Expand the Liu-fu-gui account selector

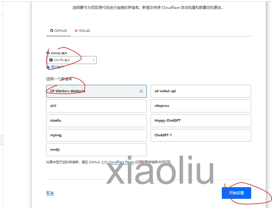(x=72, y=60)
